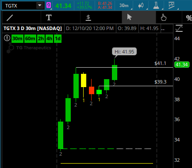Click the +11.72 +39.57% change value
This screenshot has width=192, height=168.
(x=84, y=5)
